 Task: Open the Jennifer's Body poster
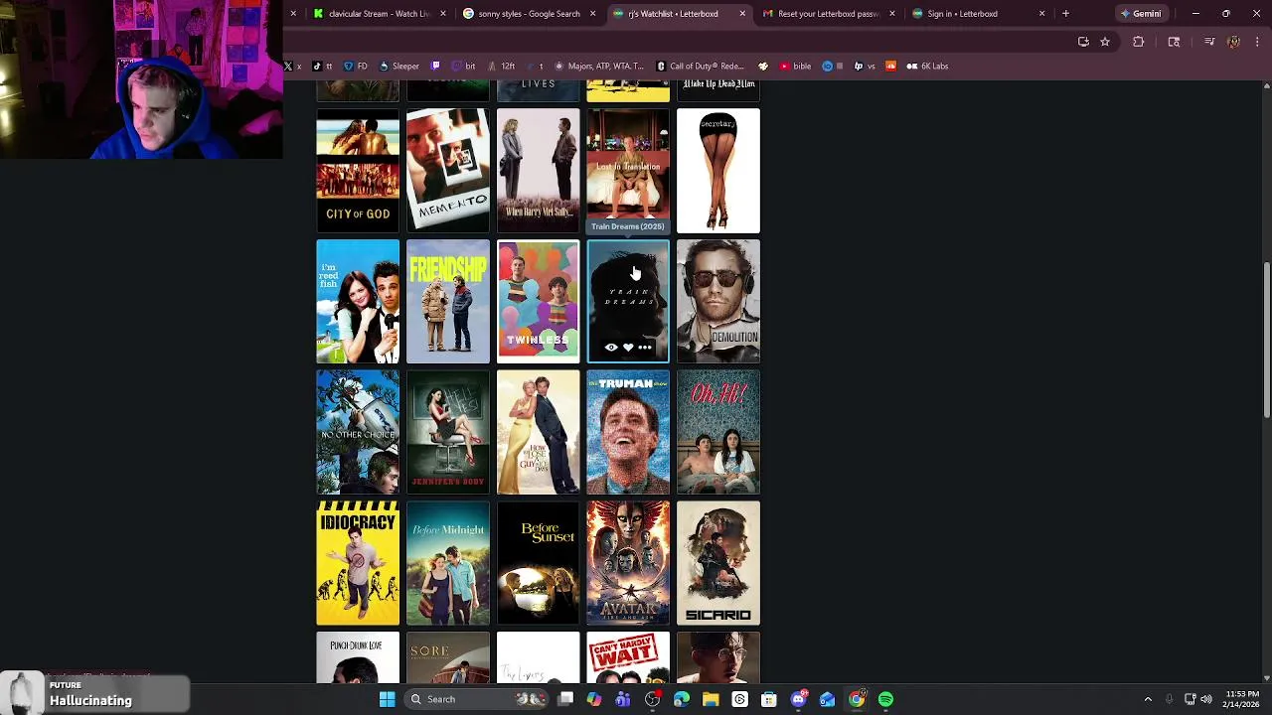tap(448, 432)
